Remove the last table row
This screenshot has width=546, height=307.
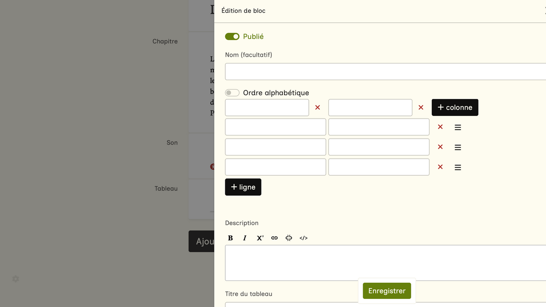[440, 167]
